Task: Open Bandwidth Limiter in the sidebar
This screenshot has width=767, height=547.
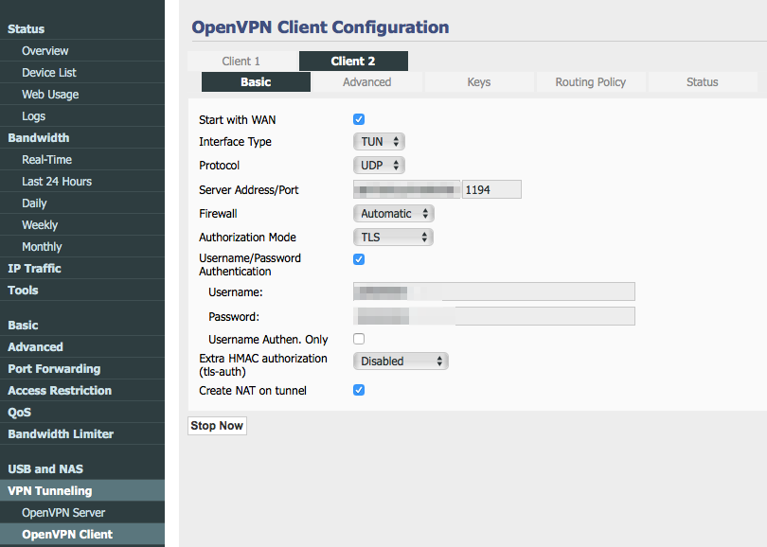Action: [82, 433]
